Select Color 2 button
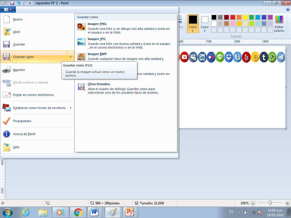Image resolution: width=291 pixels, height=218 pixels. point(205,24)
